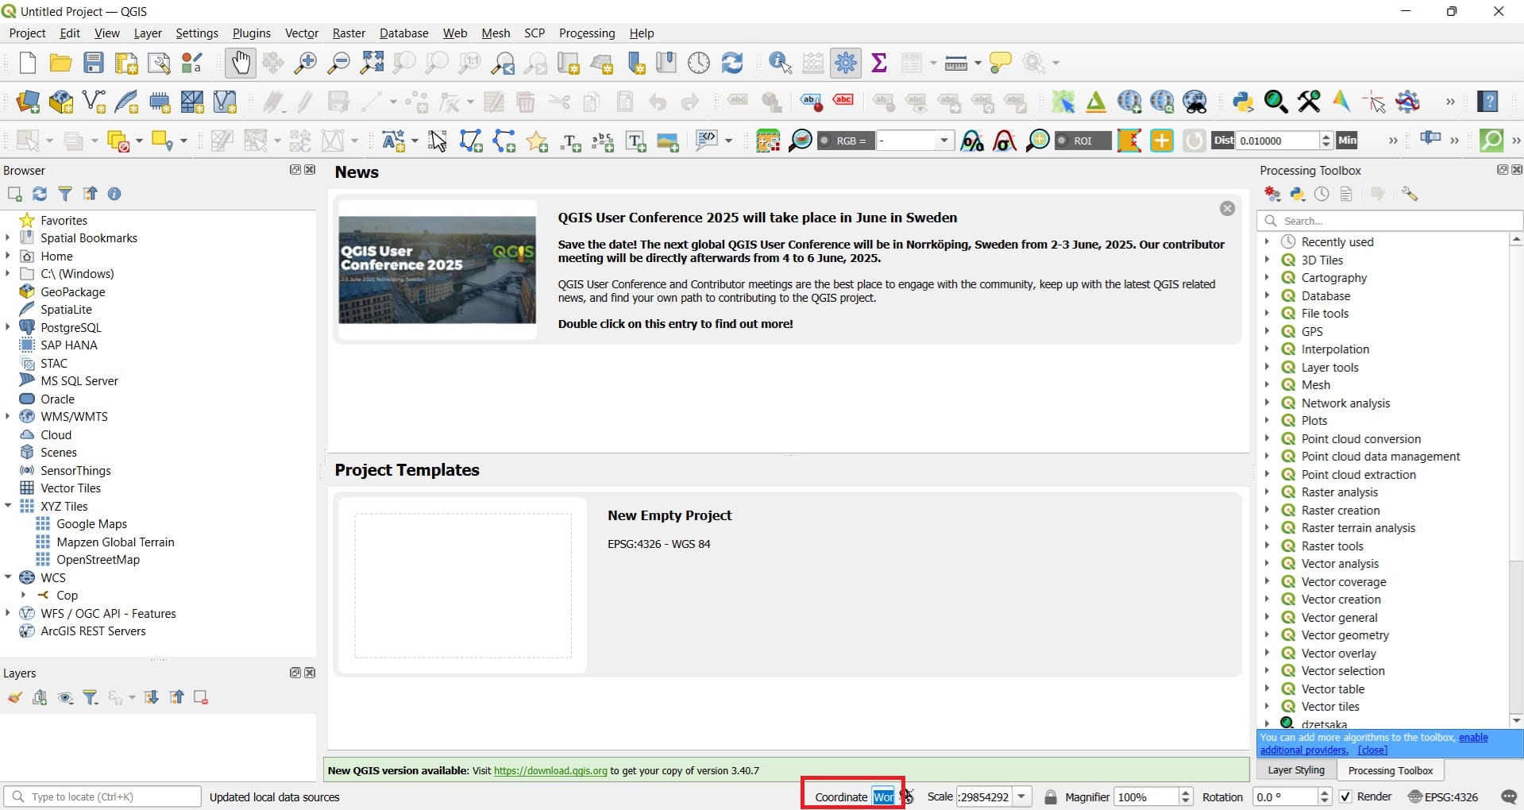Increase the Magnifier value stepper

pyautogui.click(x=1186, y=792)
